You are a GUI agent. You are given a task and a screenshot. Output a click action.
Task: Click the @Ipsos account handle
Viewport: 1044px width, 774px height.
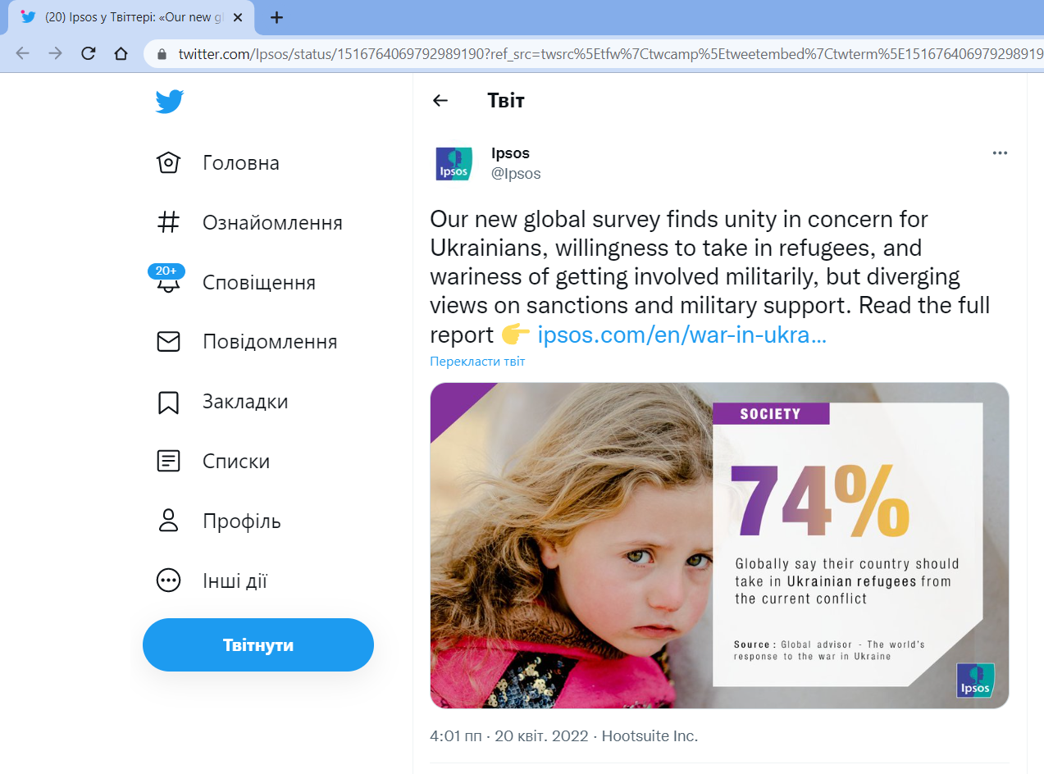pyautogui.click(x=516, y=174)
